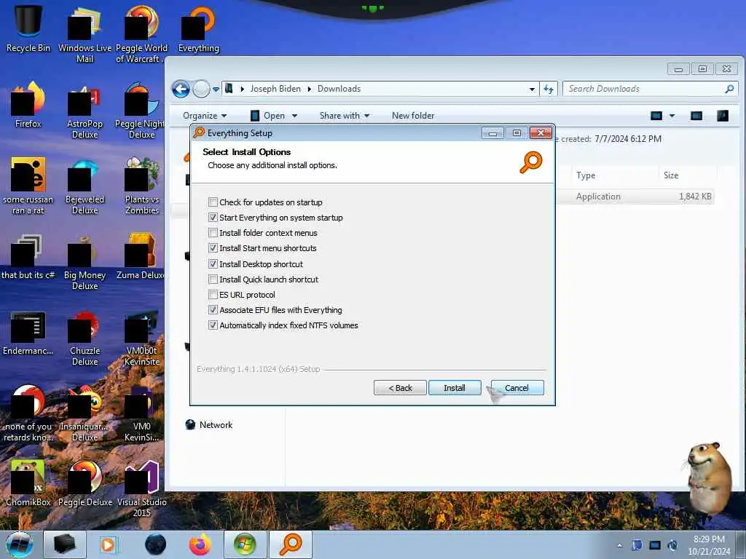Uncheck Associate EFU files with Everything
746x559 pixels.
[x=213, y=310]
